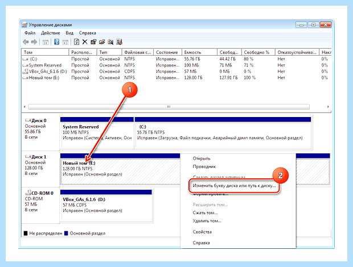Image resolution: width=353 pixels, height=267 pixels.
Task: Click the left arrow of horizontal scrollbar
Action: click(24, 107)
